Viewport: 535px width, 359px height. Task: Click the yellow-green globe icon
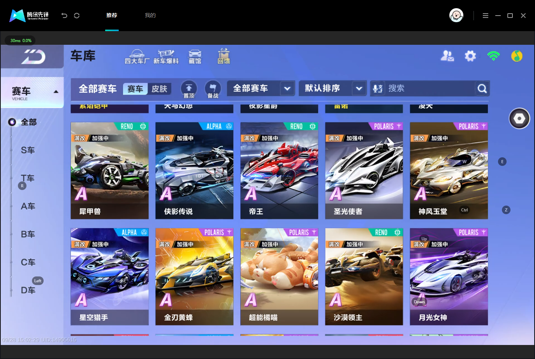pyautogui.click(x=517, y=56)
